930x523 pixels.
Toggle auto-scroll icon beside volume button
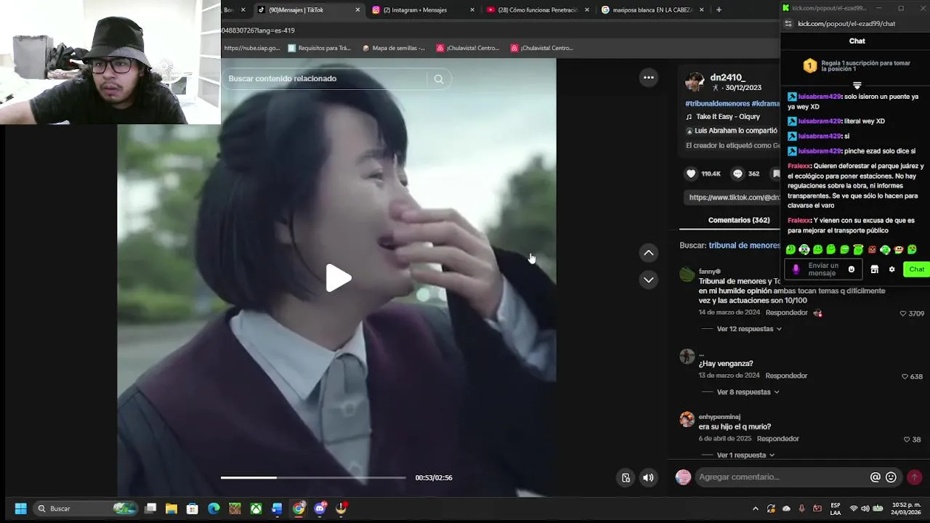click(626, 477)
